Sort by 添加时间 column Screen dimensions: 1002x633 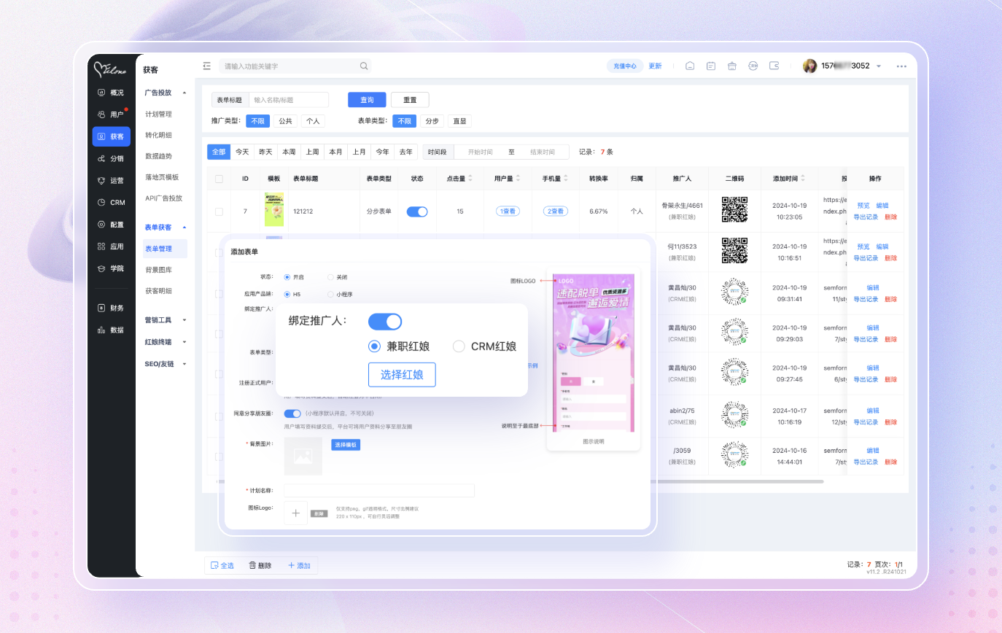[x=803, y=179]
